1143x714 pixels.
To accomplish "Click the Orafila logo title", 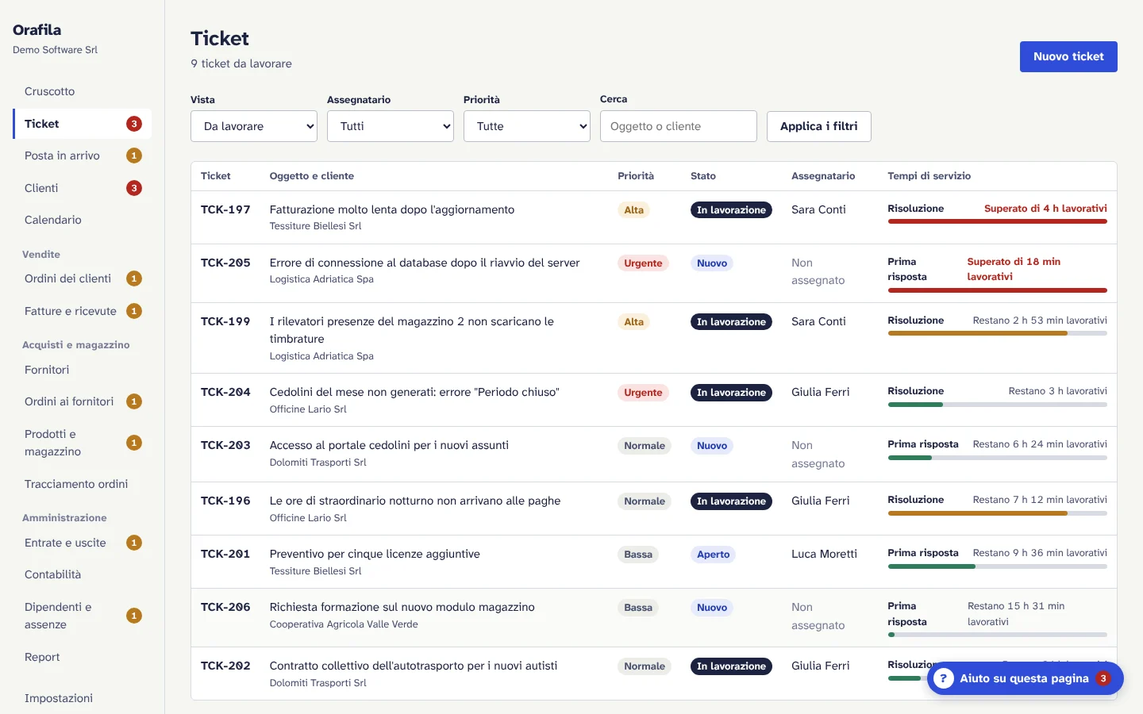I will (x=37, y=29).
